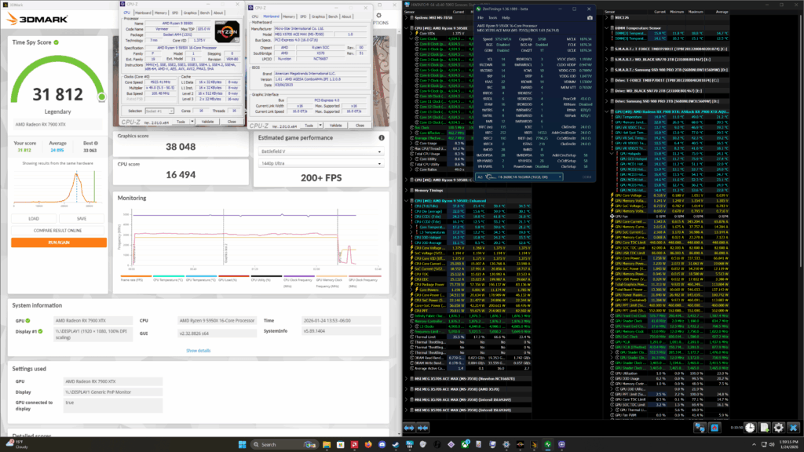This screenshot has width=804, height=452.
Task: Click the camera screenshot icon in ZenTimings
Action: 590,18
